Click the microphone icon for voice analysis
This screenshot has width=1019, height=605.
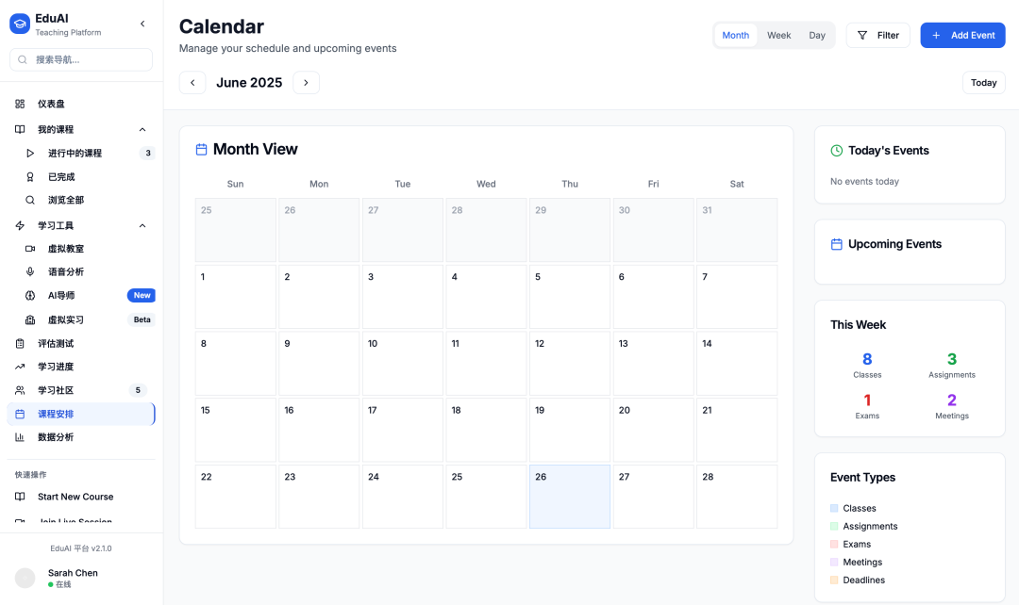(30, 271)
